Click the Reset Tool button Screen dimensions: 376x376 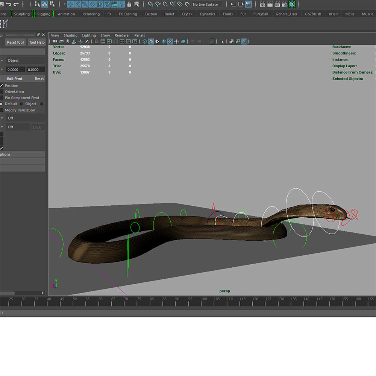click(x=15, y=42)
